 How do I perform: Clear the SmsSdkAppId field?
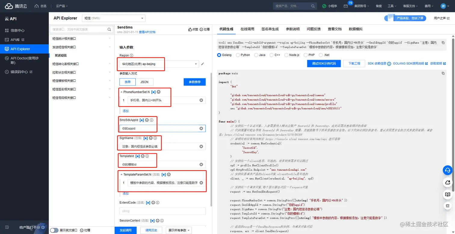pos(201,129)
